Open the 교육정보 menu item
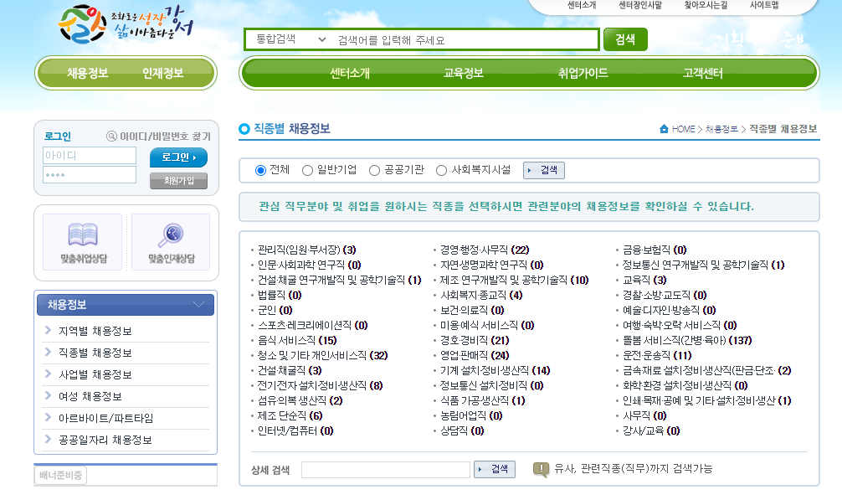This screenshot has height=500, width=842. pos(464,73)
